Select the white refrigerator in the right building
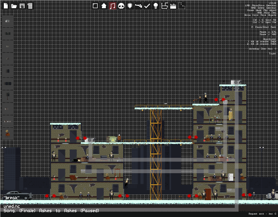Image resolution: width=278 pixels, height=217 pixels. [x=230, y=177]
